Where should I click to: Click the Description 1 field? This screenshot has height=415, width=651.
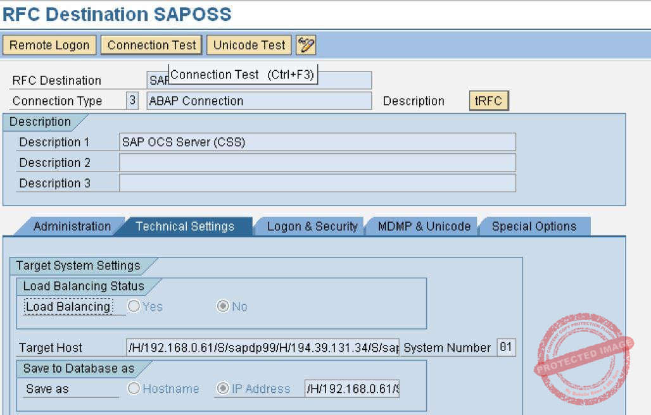click(x=317, y=142)
